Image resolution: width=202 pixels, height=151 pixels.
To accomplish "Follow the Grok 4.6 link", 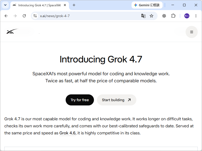I will [67, 133].
